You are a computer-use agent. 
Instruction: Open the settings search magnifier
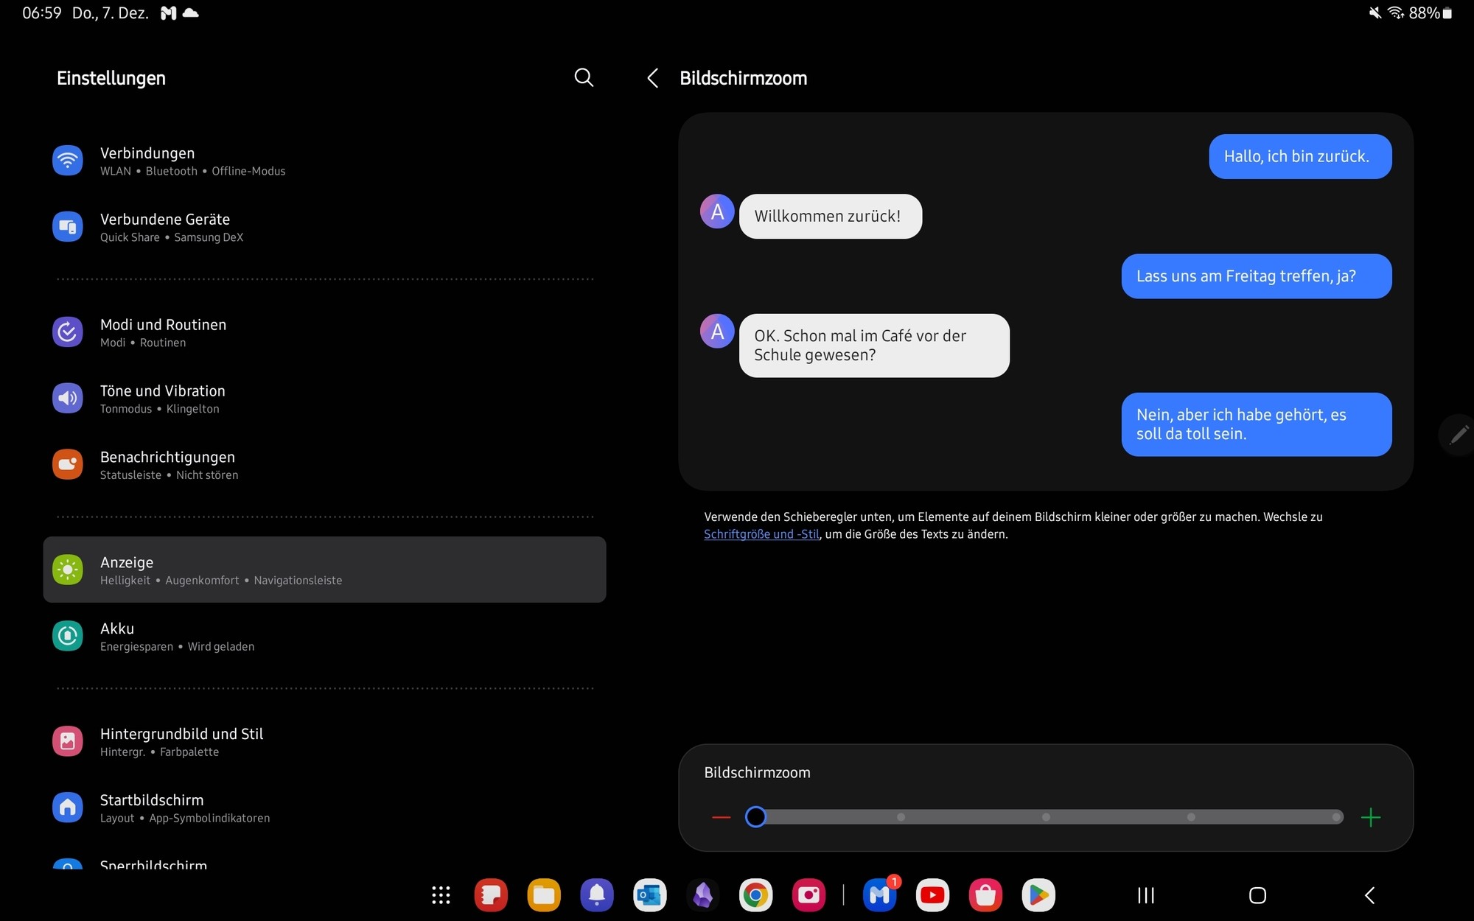click(x=584, y=77)
